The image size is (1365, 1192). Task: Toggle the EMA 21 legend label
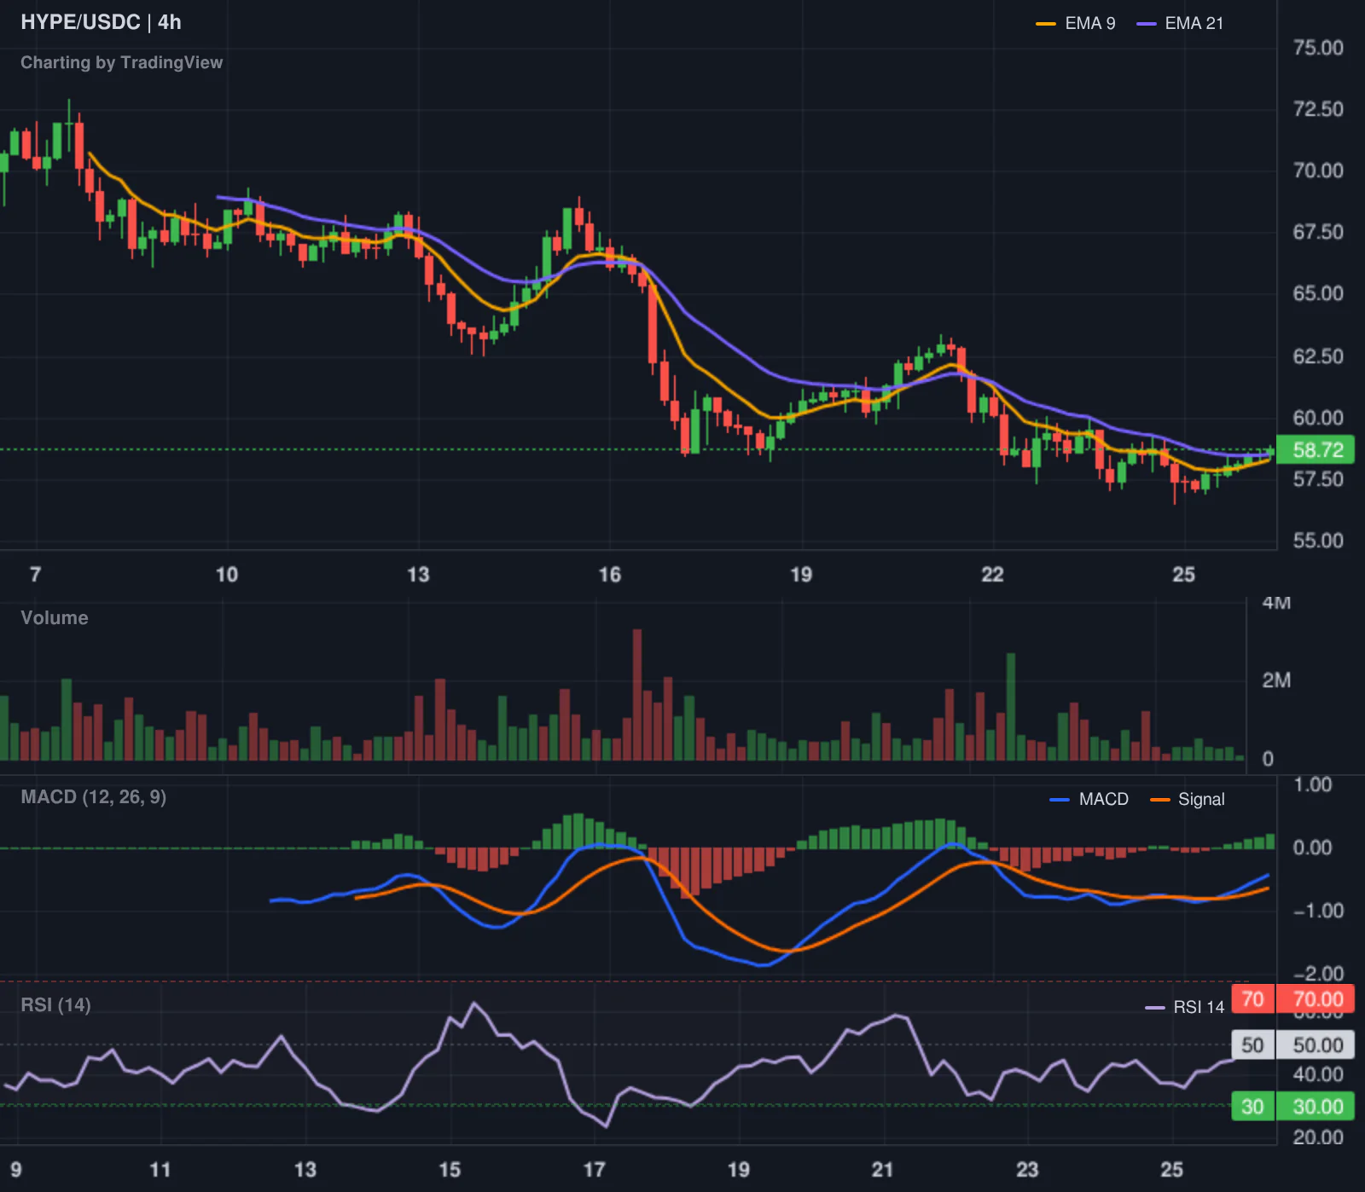click(1194, 24)
